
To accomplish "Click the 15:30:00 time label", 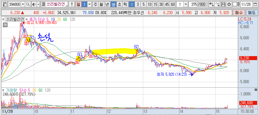I will pos(247,111).
